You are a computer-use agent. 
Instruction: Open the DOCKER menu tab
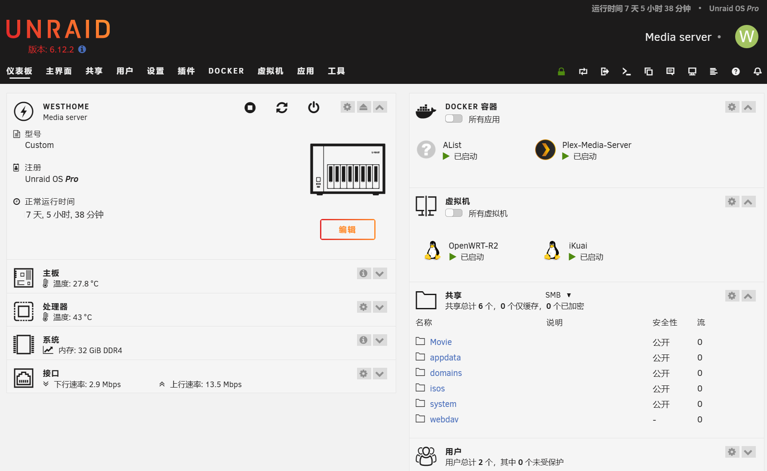point(226,71)
